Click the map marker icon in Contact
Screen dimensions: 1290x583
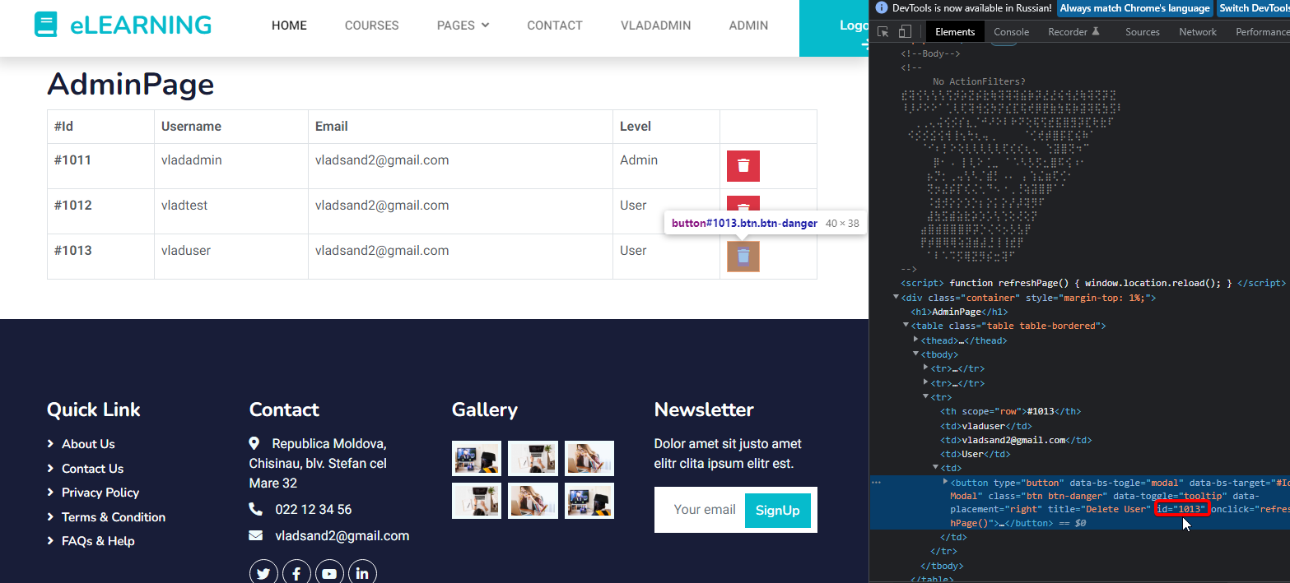[x=254, y=444]
